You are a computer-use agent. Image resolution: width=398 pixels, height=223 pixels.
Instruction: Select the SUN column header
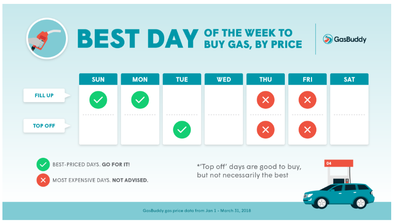[x=98, y=79]
